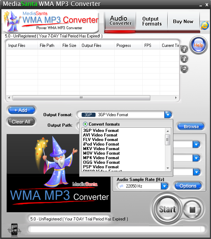Click the wizard logo at top left
The width and height of the screenshot is (211, 239).
pyautogui.click(x=13, y=21)
